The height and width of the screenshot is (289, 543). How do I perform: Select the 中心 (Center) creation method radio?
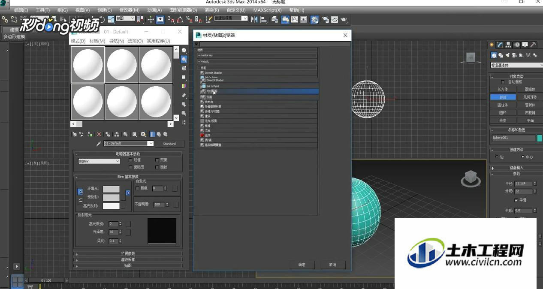(x=522, y=157)
